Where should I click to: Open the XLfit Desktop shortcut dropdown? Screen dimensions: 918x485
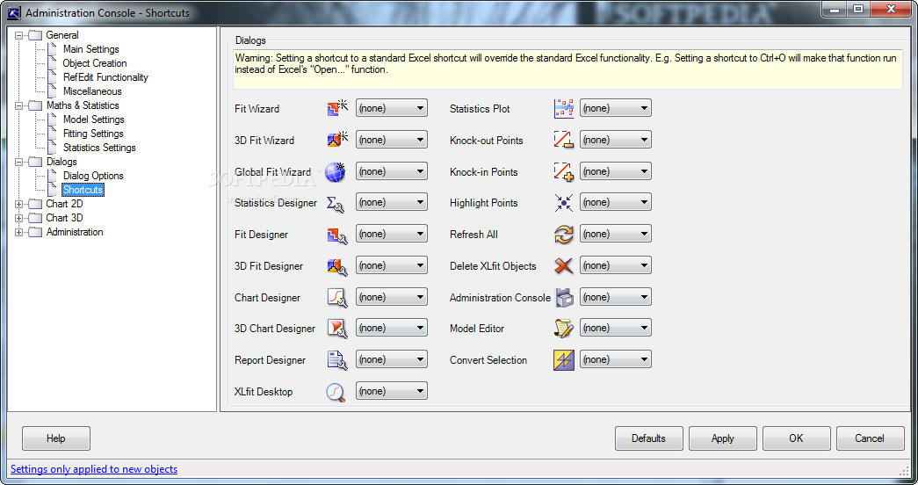tap(392, 391)
